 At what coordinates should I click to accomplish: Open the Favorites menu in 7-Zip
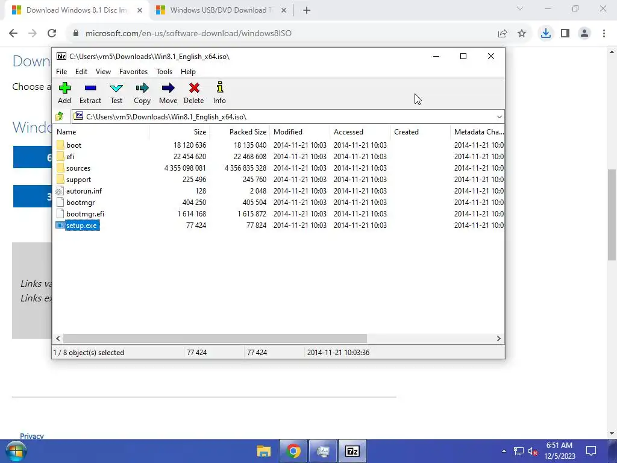point(133,72)
